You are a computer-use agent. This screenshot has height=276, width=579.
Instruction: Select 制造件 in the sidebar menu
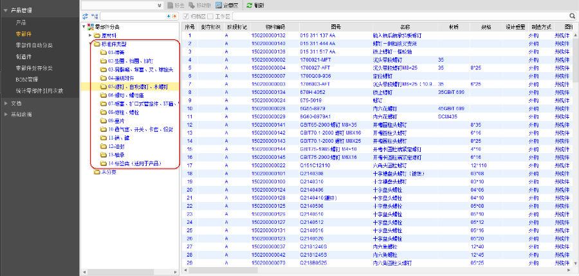[x=24, y=56]
